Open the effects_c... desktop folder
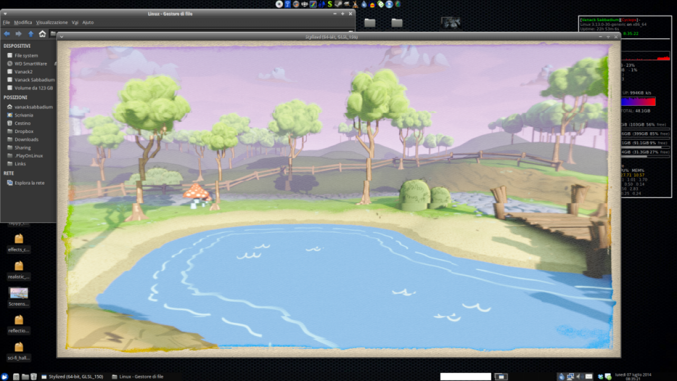 pyautogui.click(x=19, y=243)
